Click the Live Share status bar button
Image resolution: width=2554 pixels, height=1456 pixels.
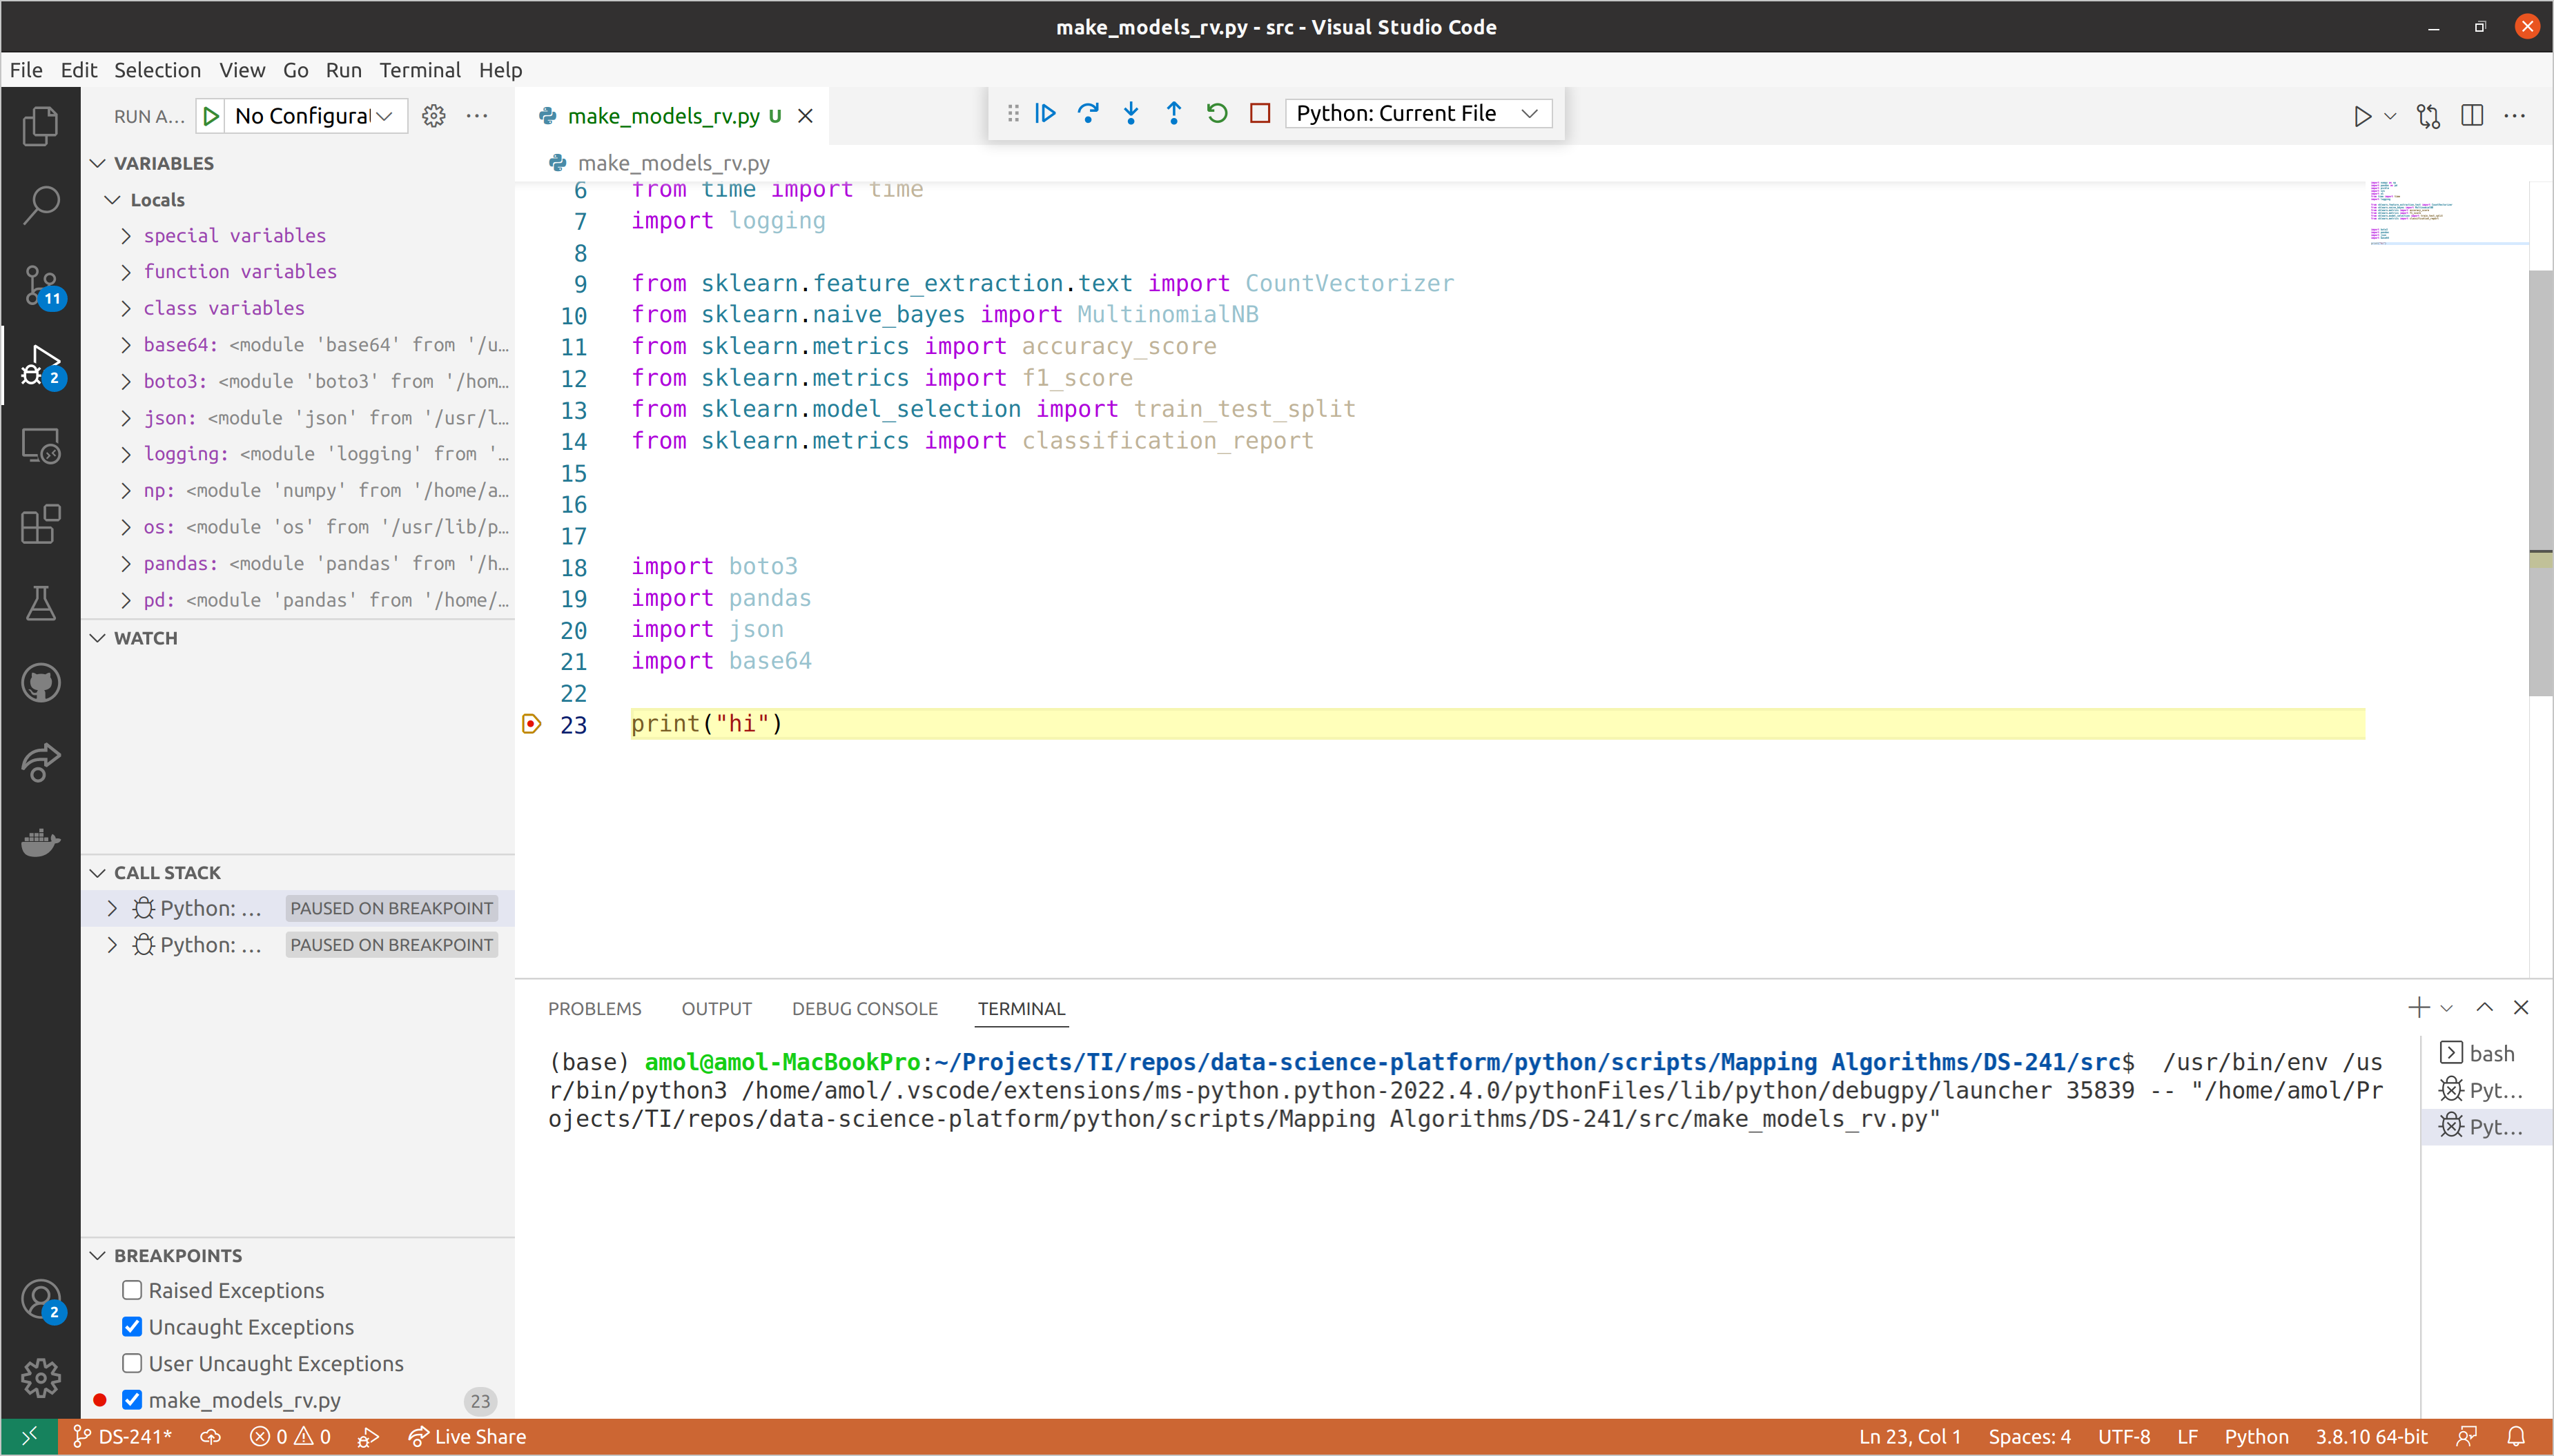click(x=468, y=1435)
